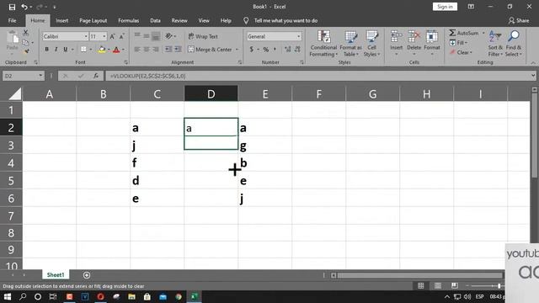Switch to Page Layout view in status bar
Viewport: 539px width, 303px height.
[438, 286]
